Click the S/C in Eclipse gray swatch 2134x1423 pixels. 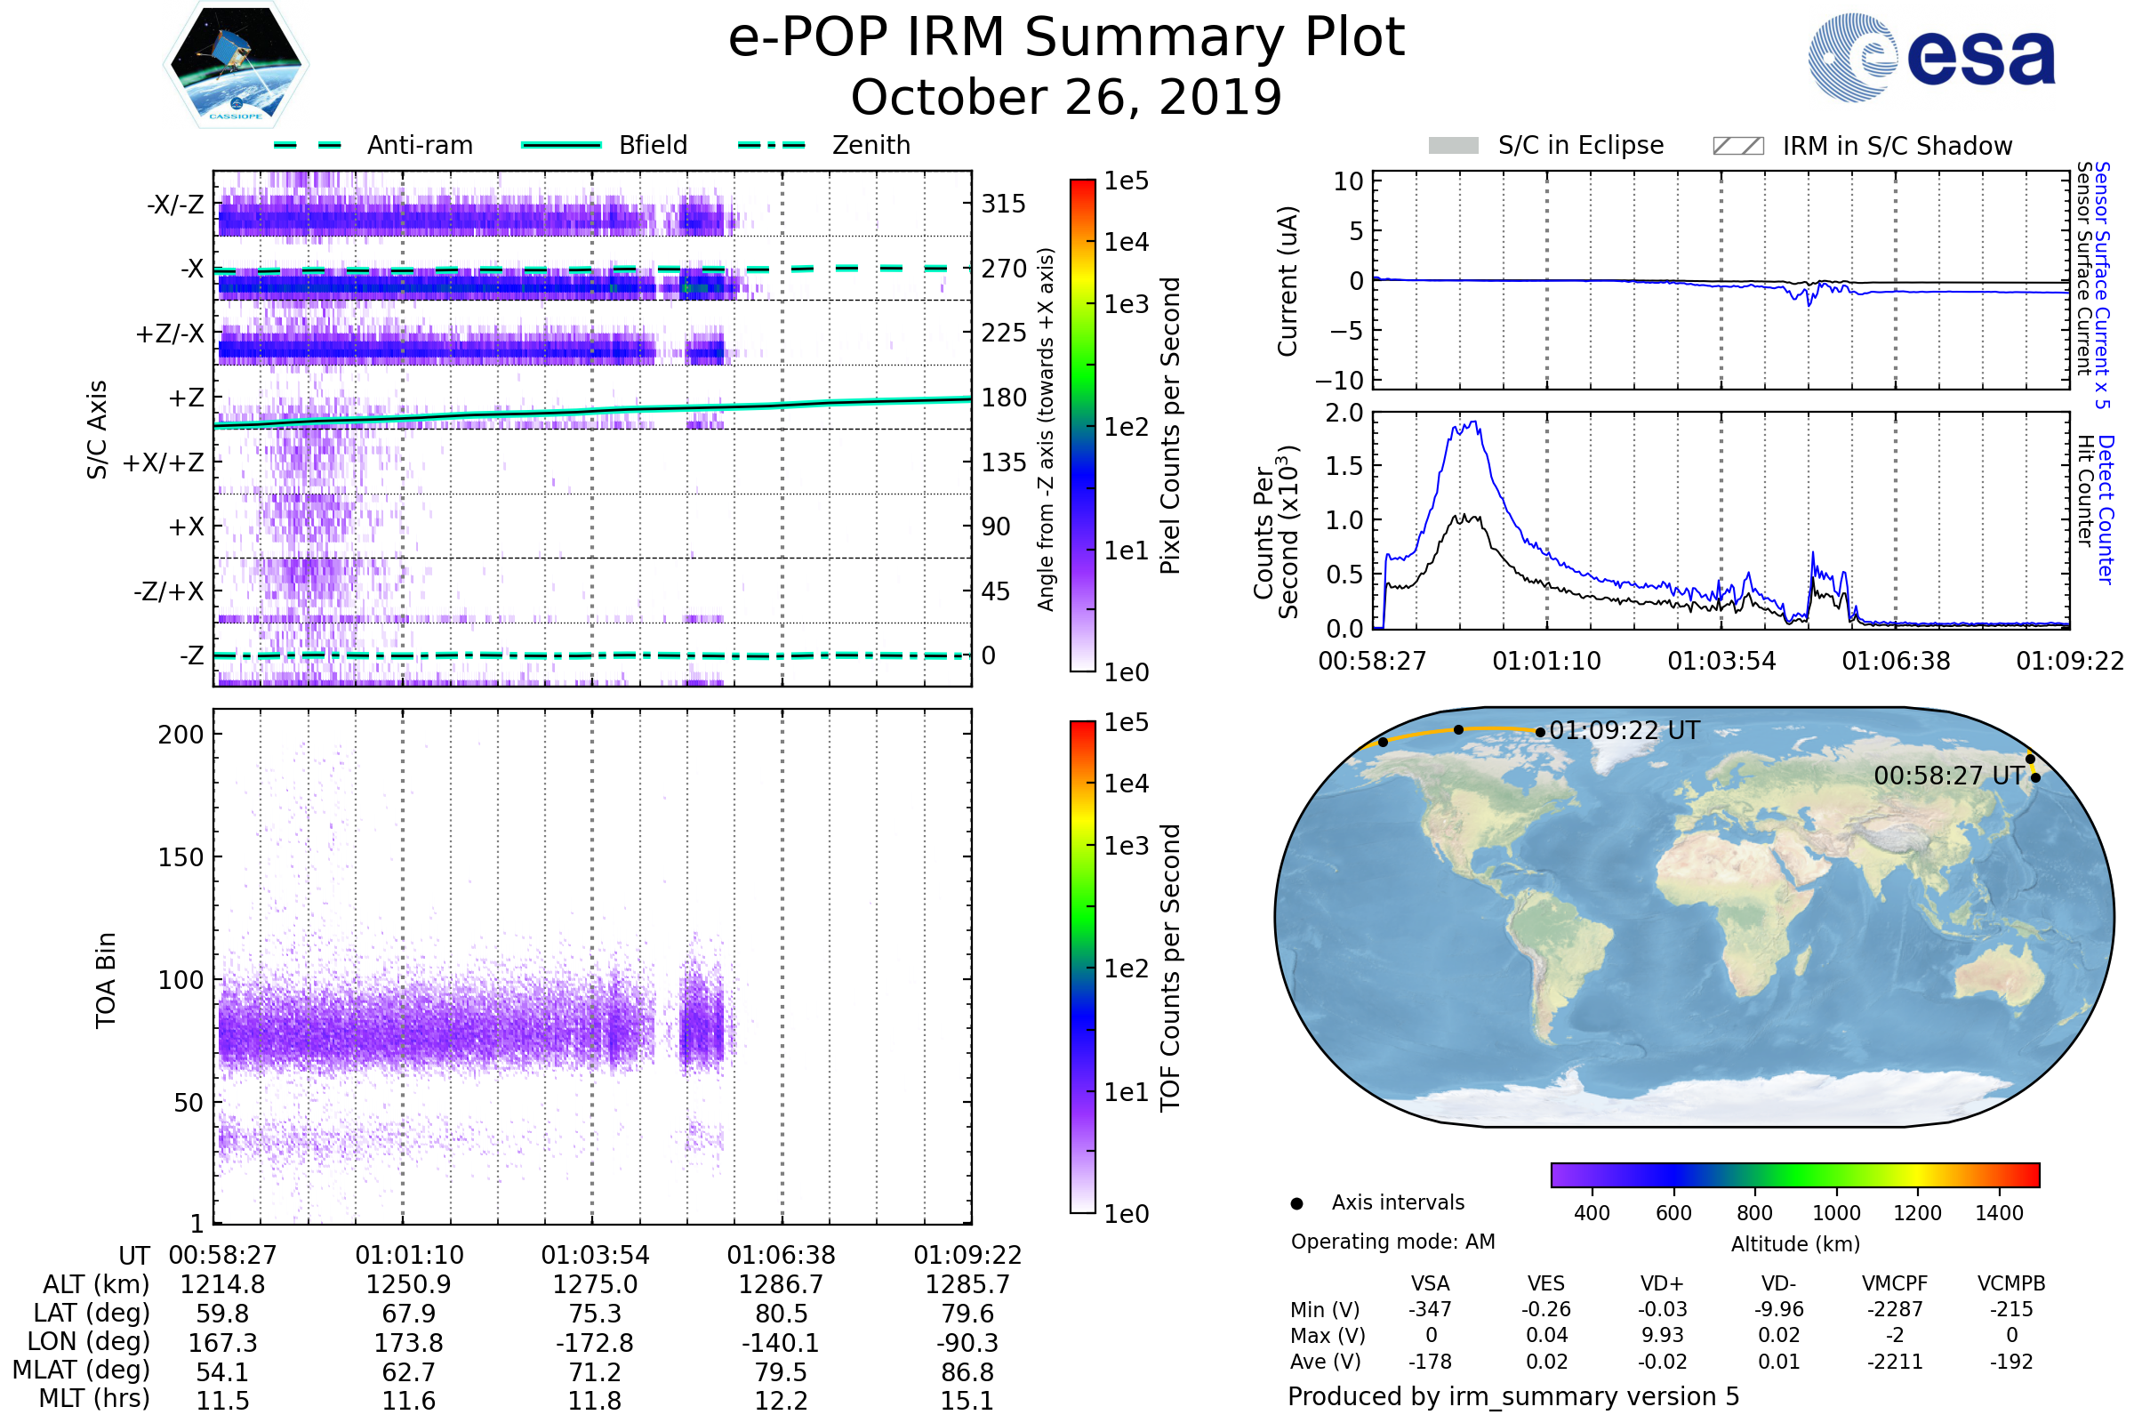click(1453, 146)
